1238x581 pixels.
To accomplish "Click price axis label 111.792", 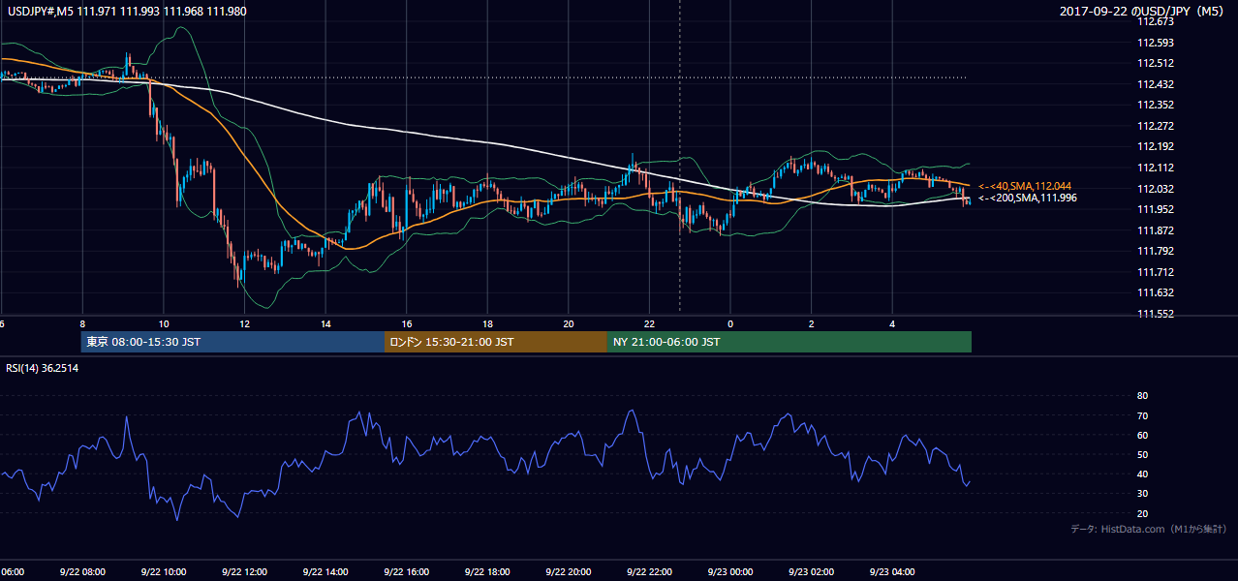I will [x=1156, y=251].
